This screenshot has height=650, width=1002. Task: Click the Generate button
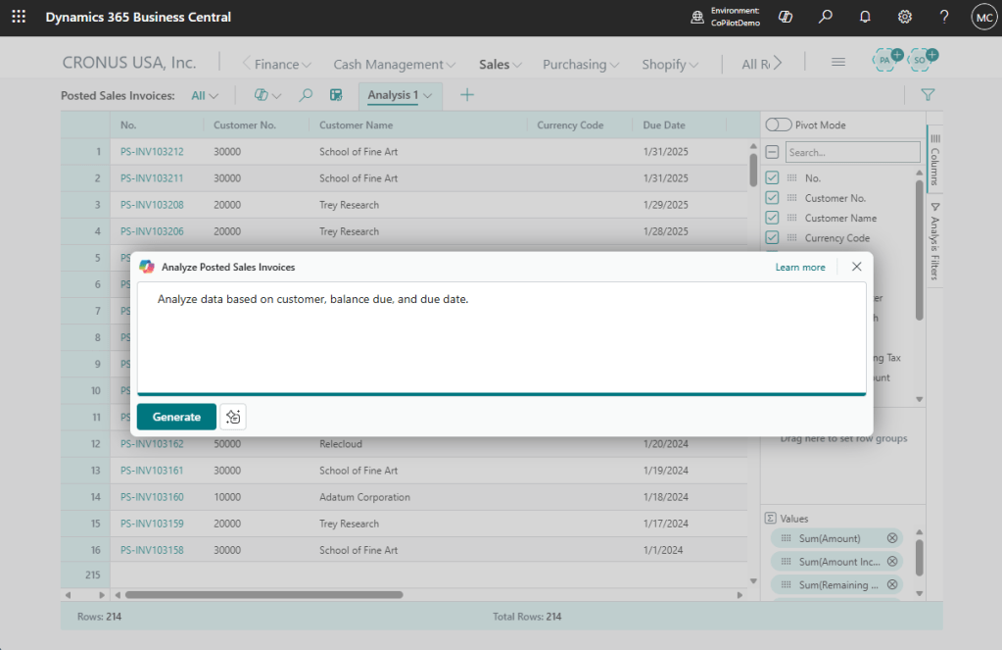click(176, 417)
